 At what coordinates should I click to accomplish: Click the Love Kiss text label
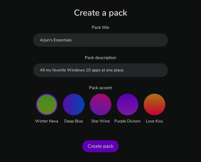coord(154,121)
